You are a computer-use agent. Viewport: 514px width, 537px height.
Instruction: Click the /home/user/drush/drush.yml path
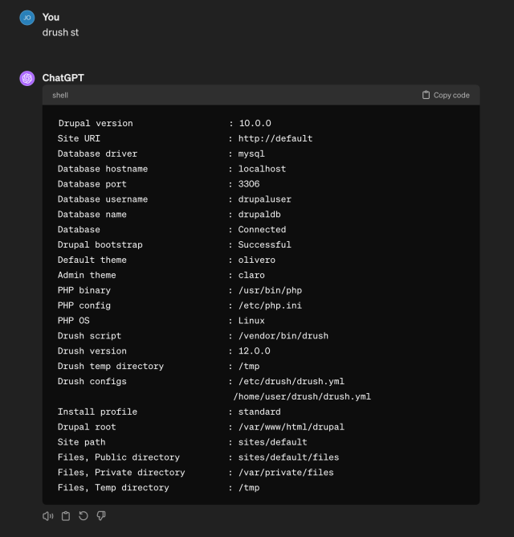click(302, 396)
